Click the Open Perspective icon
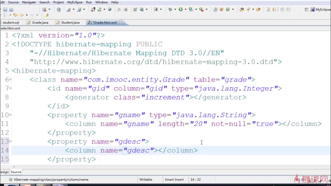331x186 pixels. pyautogui.click(x=306, y=10)
